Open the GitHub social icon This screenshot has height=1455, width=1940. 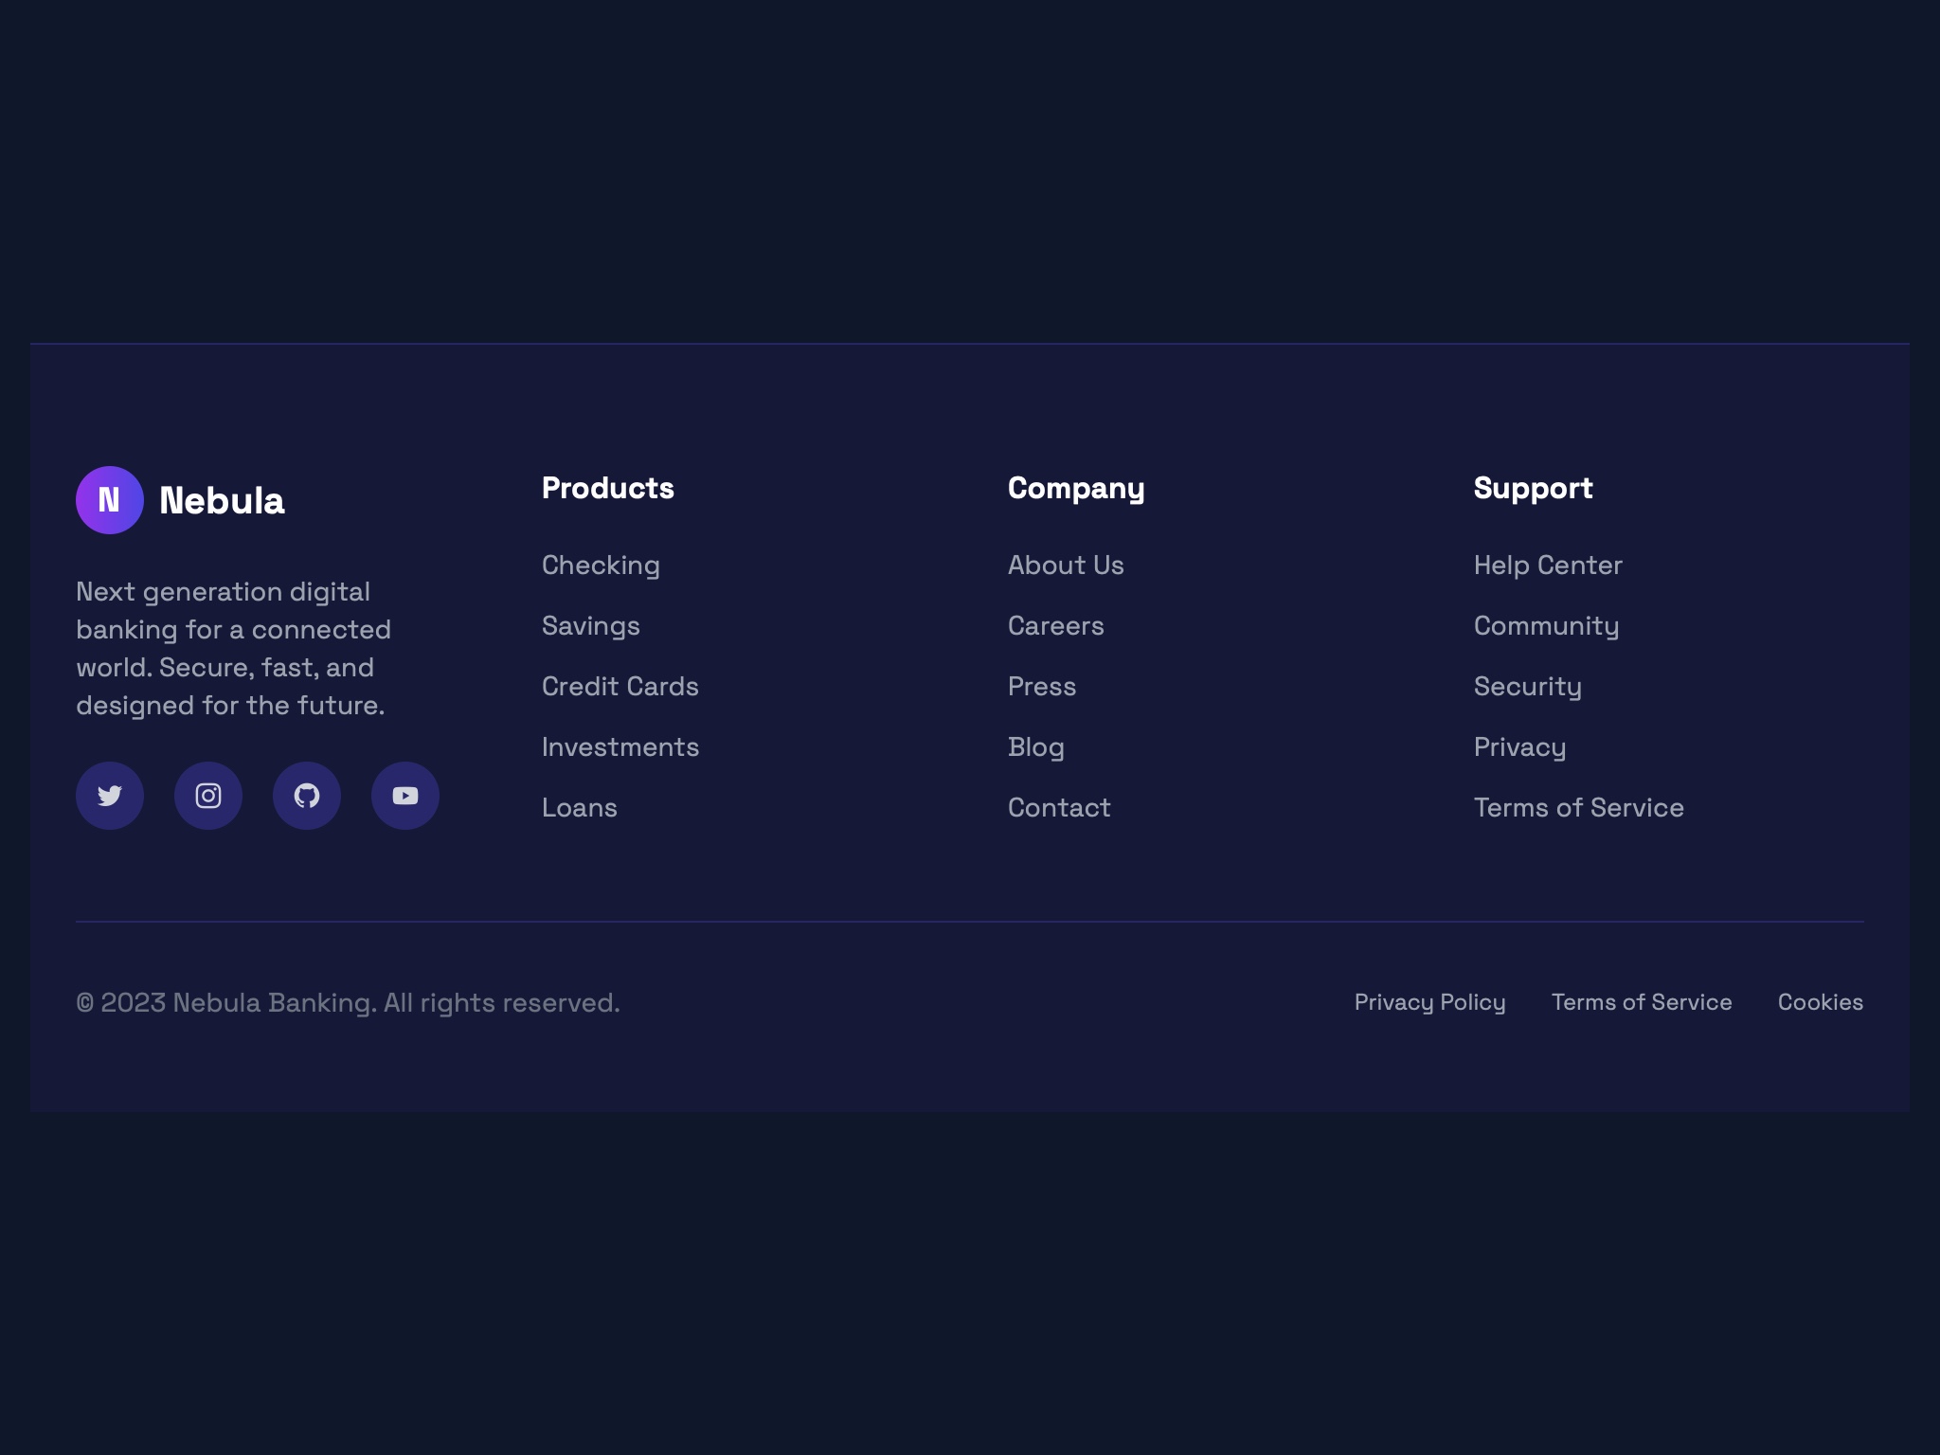306,796
